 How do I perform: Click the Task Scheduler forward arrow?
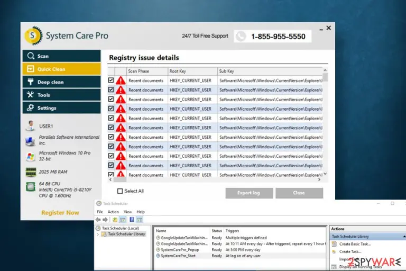pos(105,220)
